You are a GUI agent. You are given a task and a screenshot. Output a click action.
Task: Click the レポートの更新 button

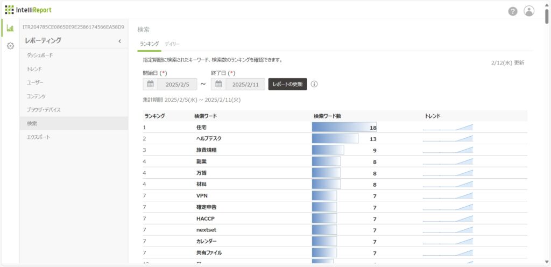coord(288,85)
